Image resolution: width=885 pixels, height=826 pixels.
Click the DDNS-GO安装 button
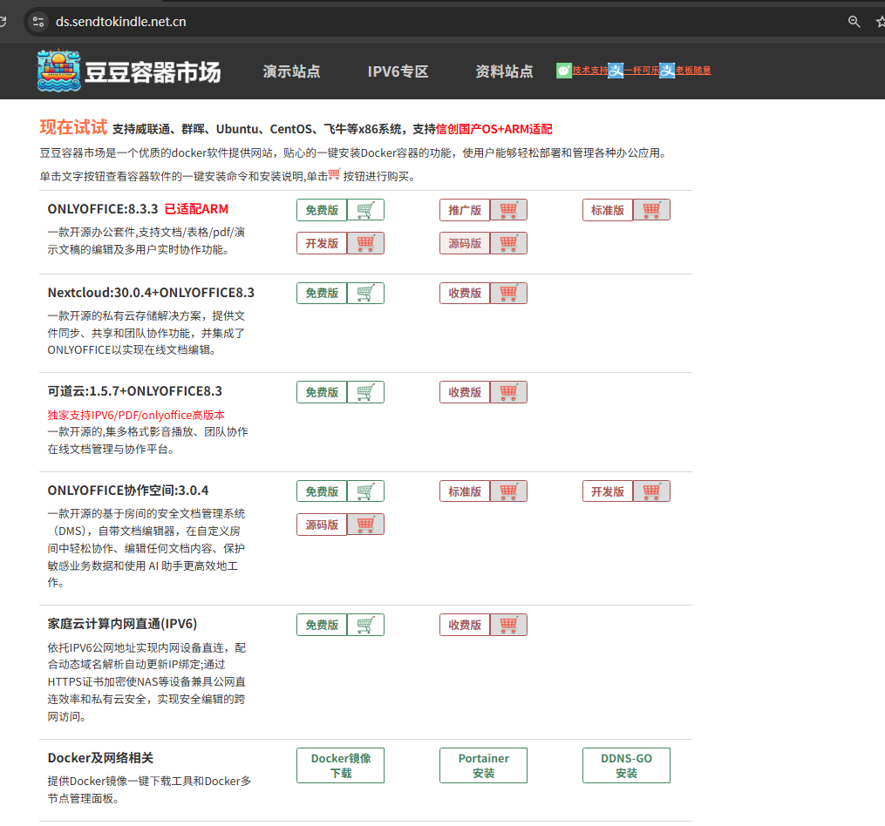point(627,766)
